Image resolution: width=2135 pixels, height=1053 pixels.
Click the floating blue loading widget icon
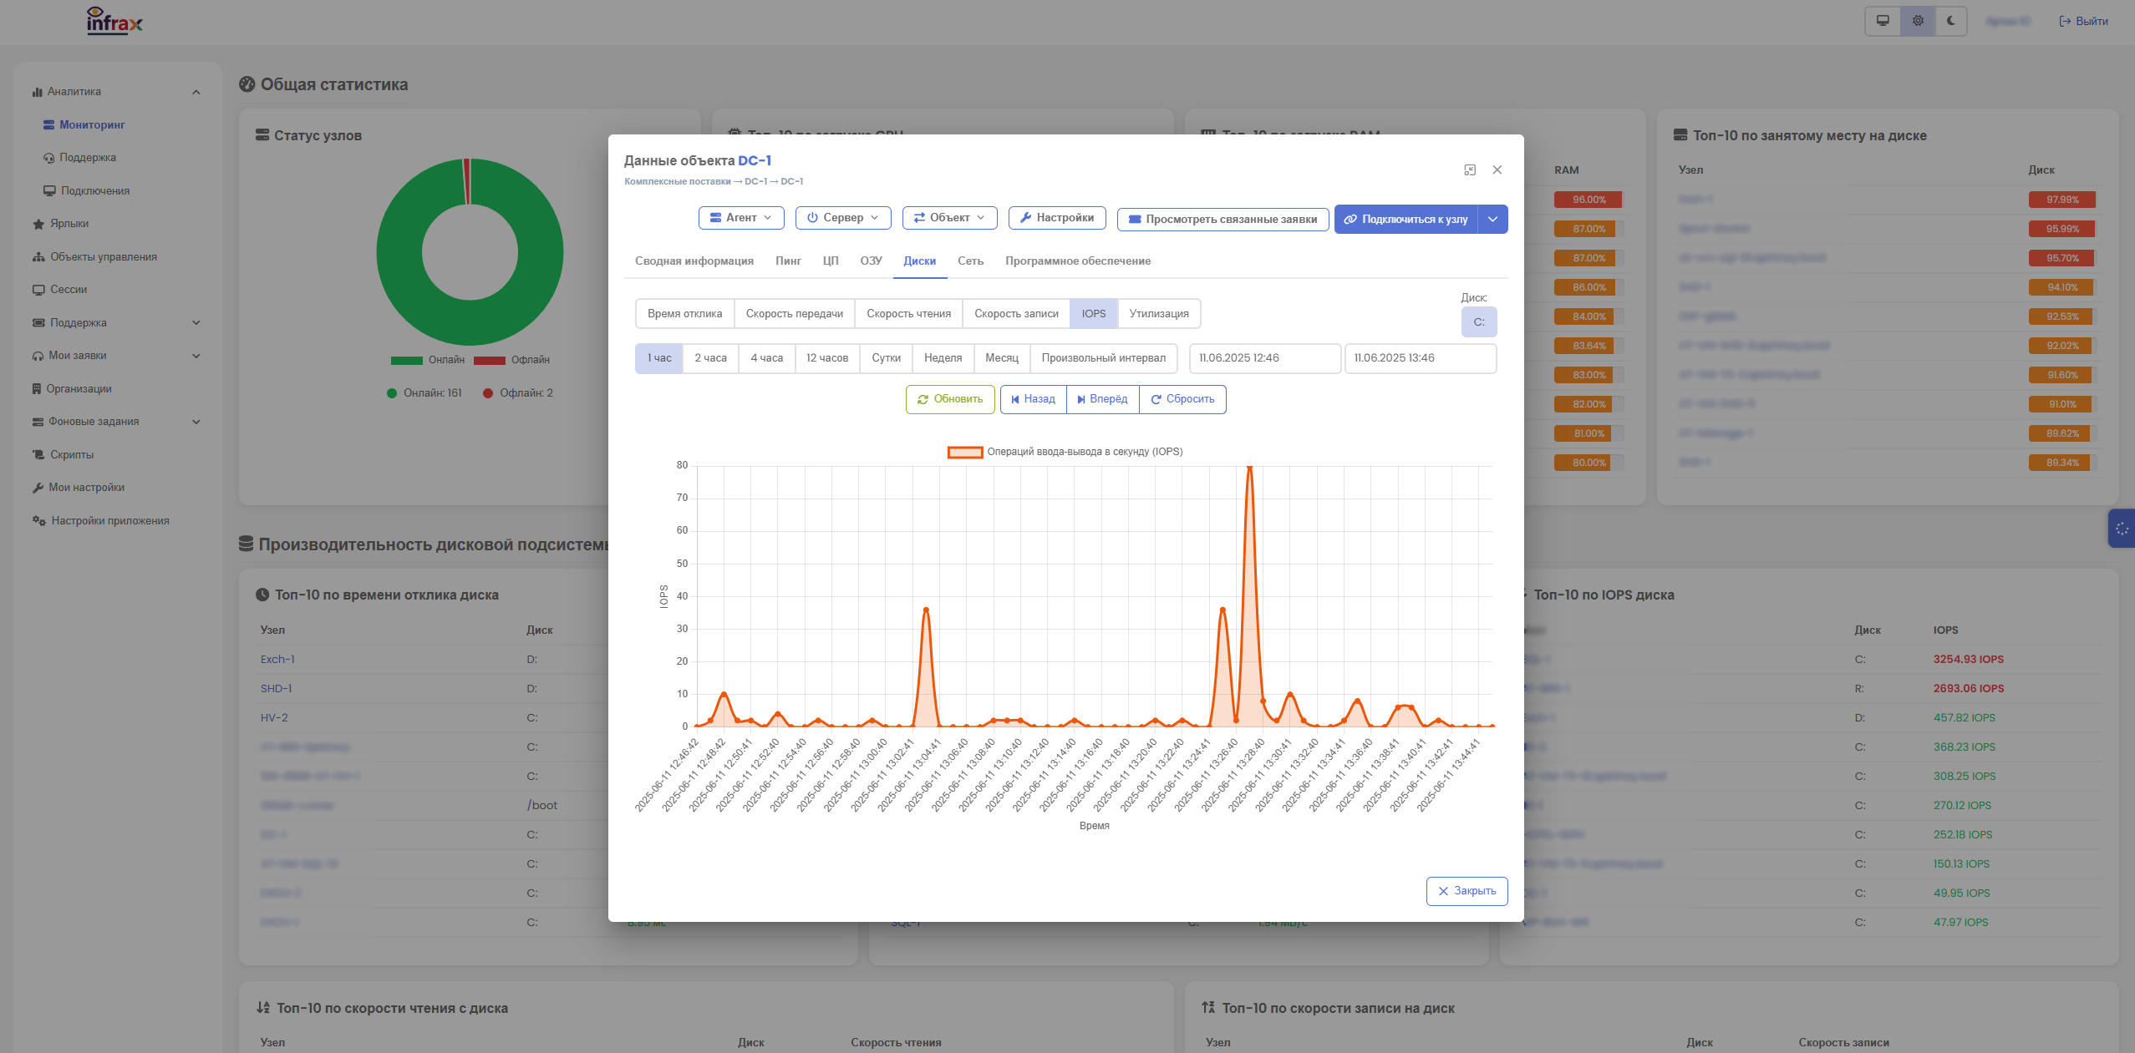[2122, 529]
